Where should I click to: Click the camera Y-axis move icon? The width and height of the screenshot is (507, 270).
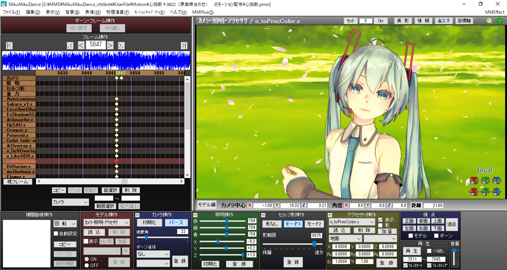(x=485, y=192)
